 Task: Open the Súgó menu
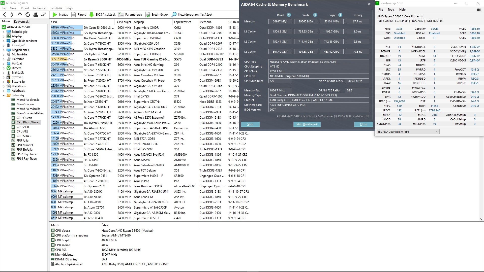pos(69,8)
